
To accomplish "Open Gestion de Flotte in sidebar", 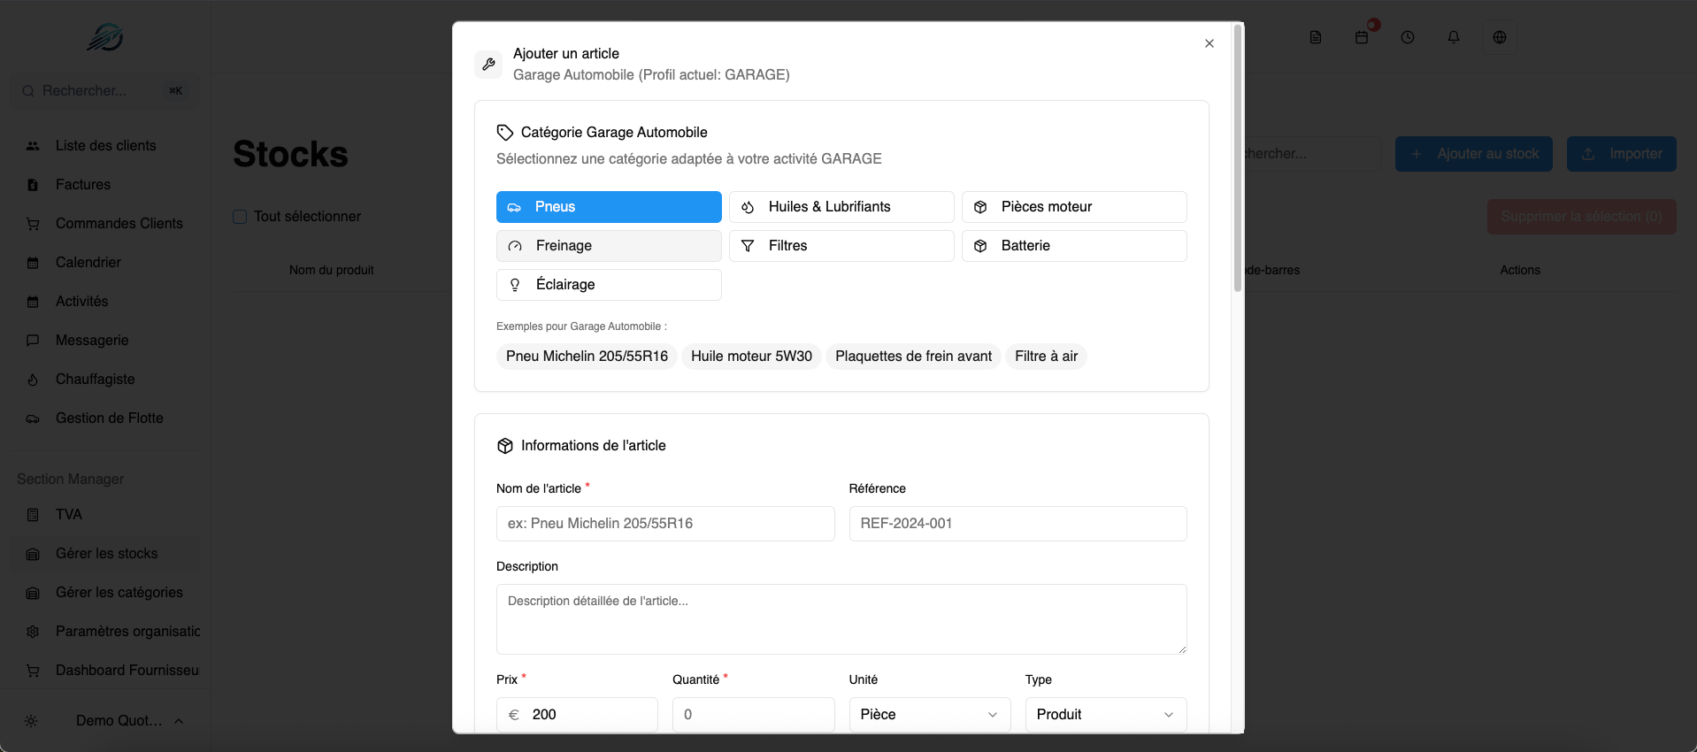I will [x=105, y=418].
